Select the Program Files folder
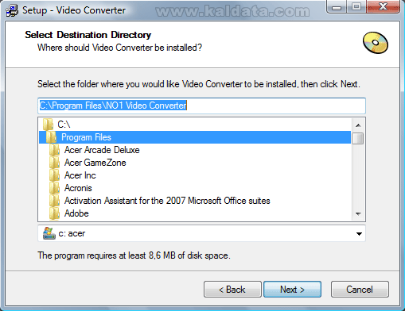The width and height of the screenshot is (405, 311). pos(195,137)
